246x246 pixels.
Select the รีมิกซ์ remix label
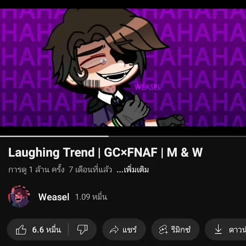(x=181, y=230)
